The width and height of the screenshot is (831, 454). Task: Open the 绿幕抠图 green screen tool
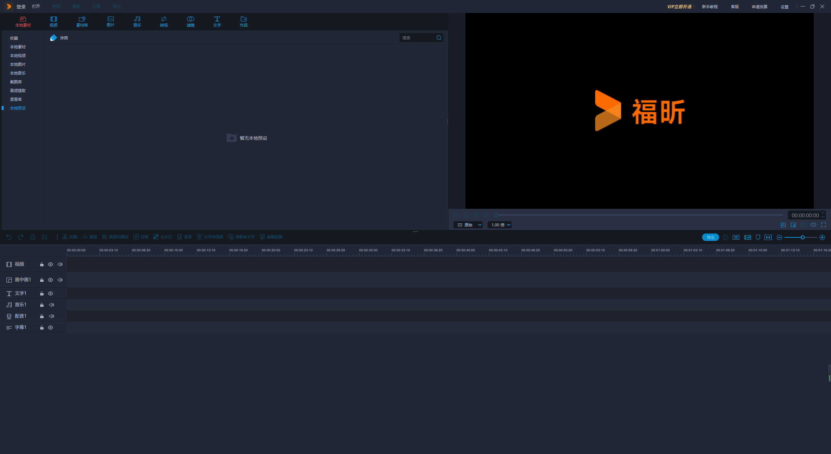(x=271, y=237)
